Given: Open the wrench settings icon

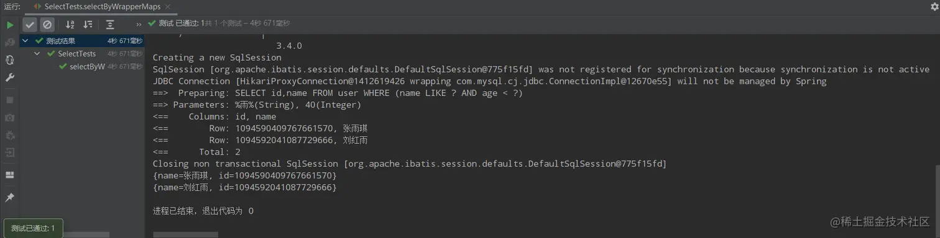Looking at the screenshot, I should coord(10,78).
